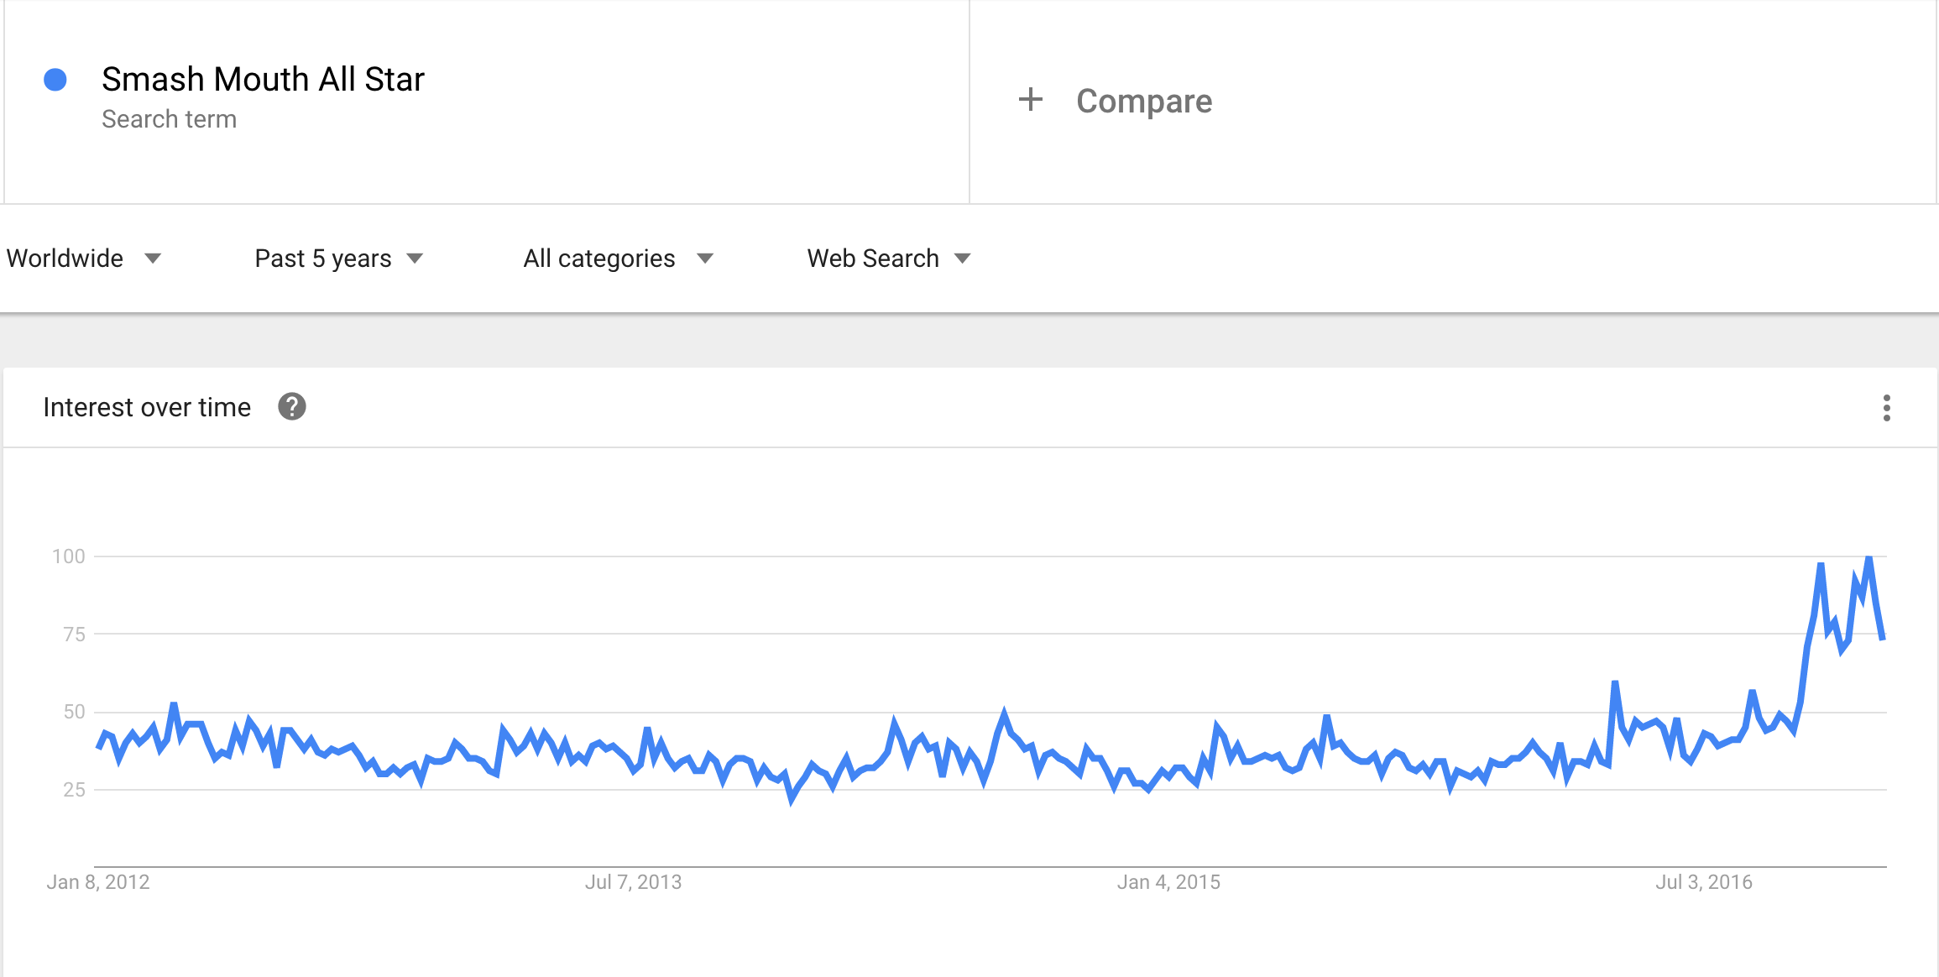Click the Jan 4, 2015 axis label
The image size is (1939, 977).
coord(1168,882)
